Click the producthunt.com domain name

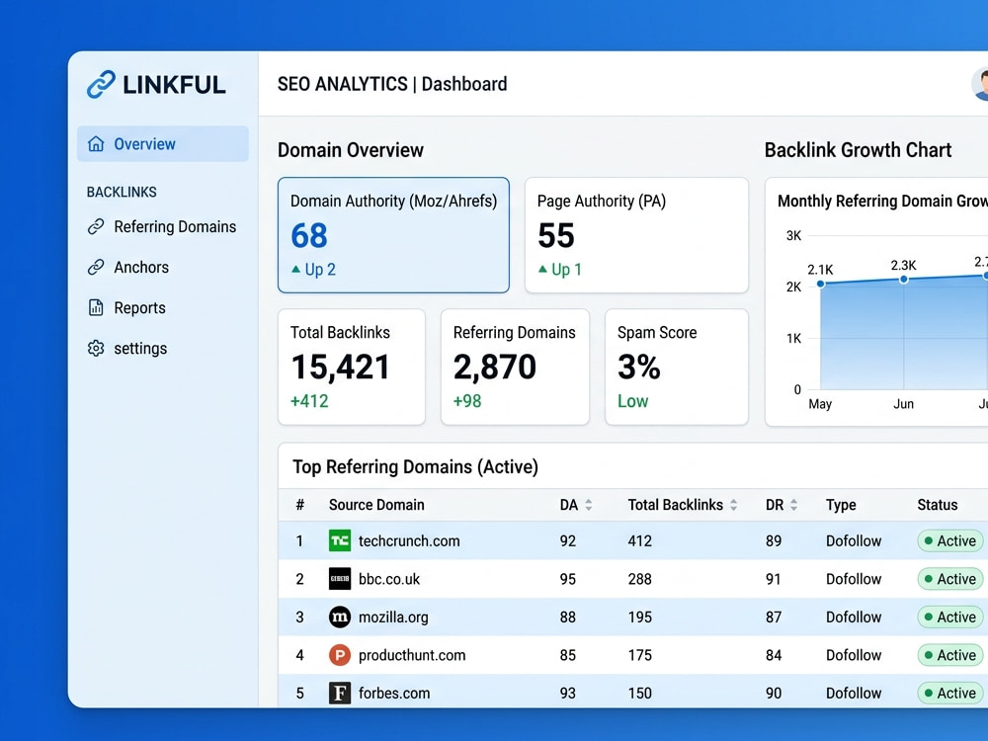(412, 655)
